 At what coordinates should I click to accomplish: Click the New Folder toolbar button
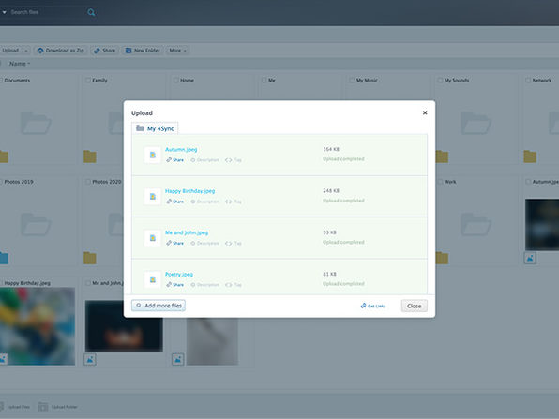(143, 51)
